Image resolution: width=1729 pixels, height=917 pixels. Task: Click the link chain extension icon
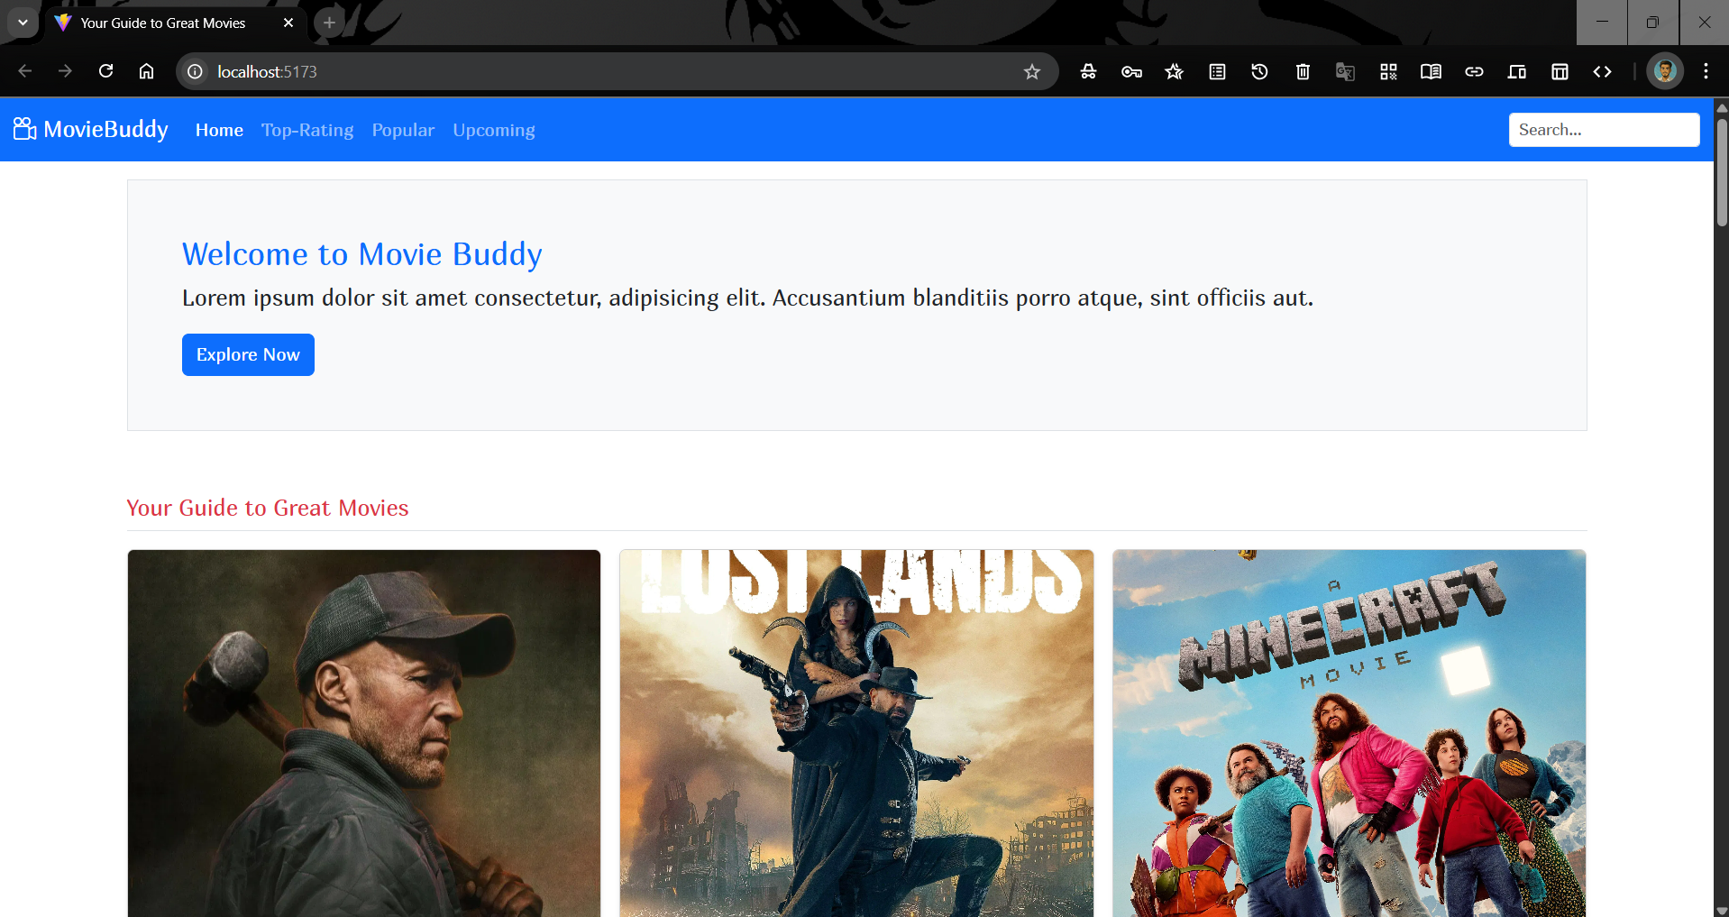pos(1474,71)
